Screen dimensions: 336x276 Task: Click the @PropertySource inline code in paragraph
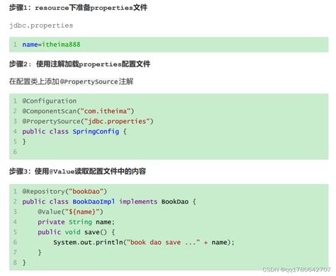89,81
